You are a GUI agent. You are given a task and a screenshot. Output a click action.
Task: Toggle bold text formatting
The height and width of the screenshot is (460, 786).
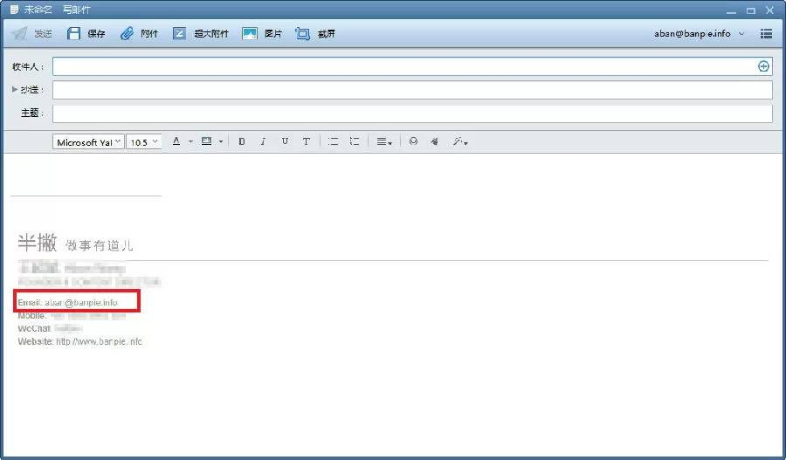242,141
